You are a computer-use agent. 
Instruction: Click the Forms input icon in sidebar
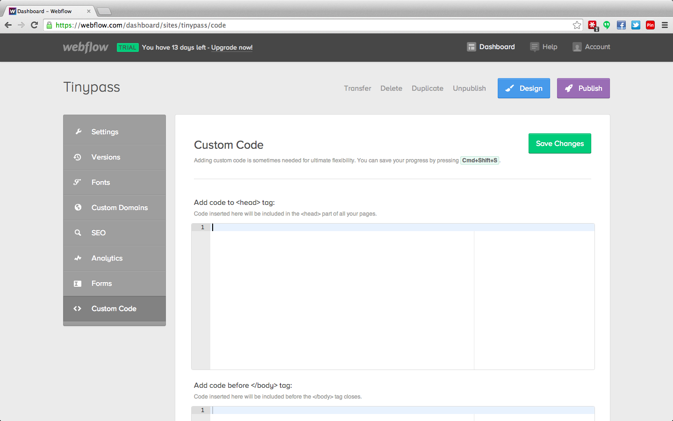[78, 283]
